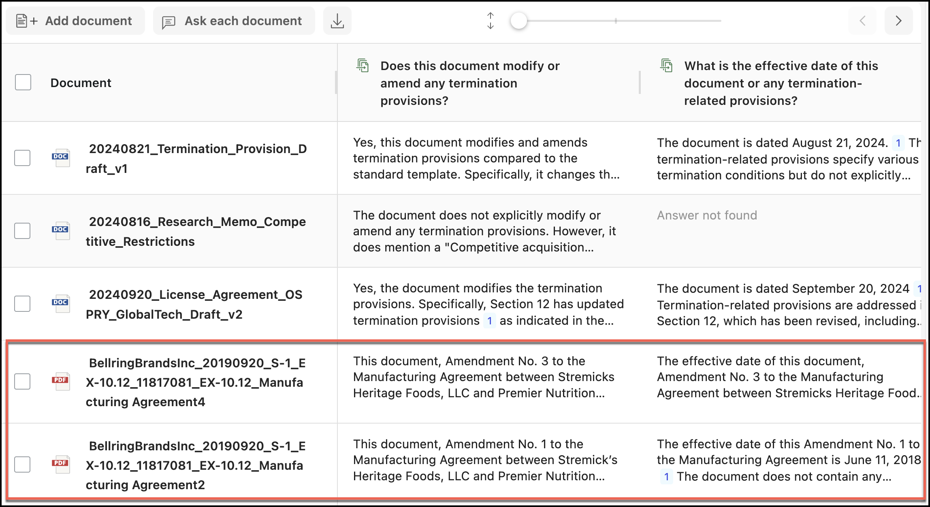Click the column icon beside 'What is the effective date'
The image size is (930, 507).
pyautogui.click(x=666, y=66)
